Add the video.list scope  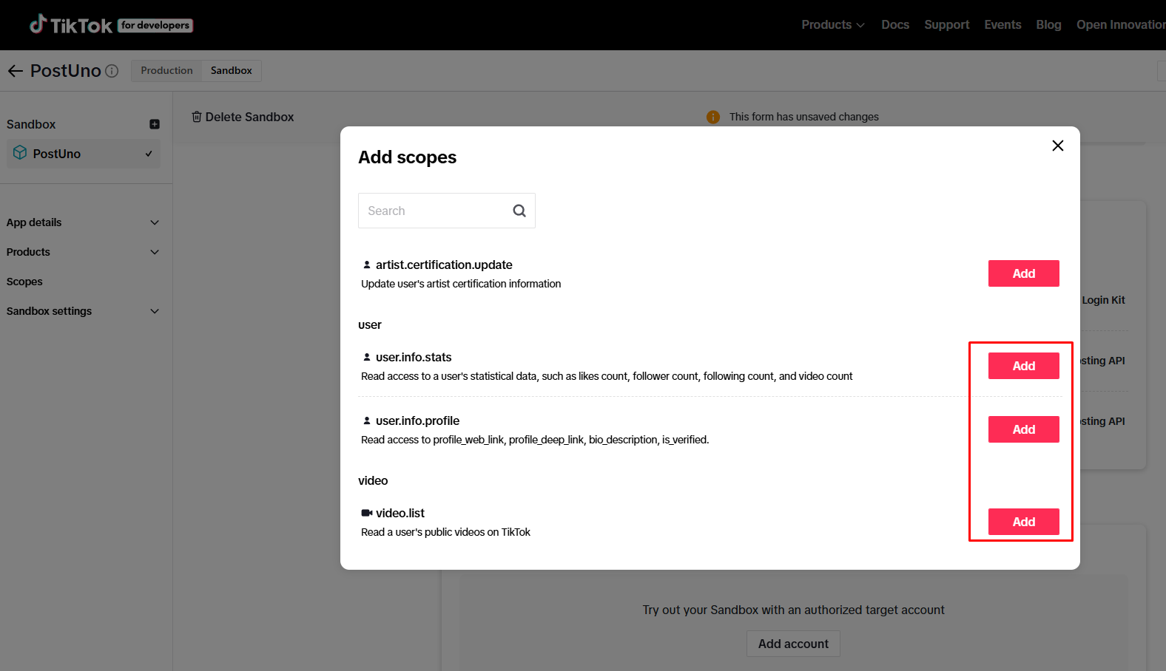point(1023,522)
